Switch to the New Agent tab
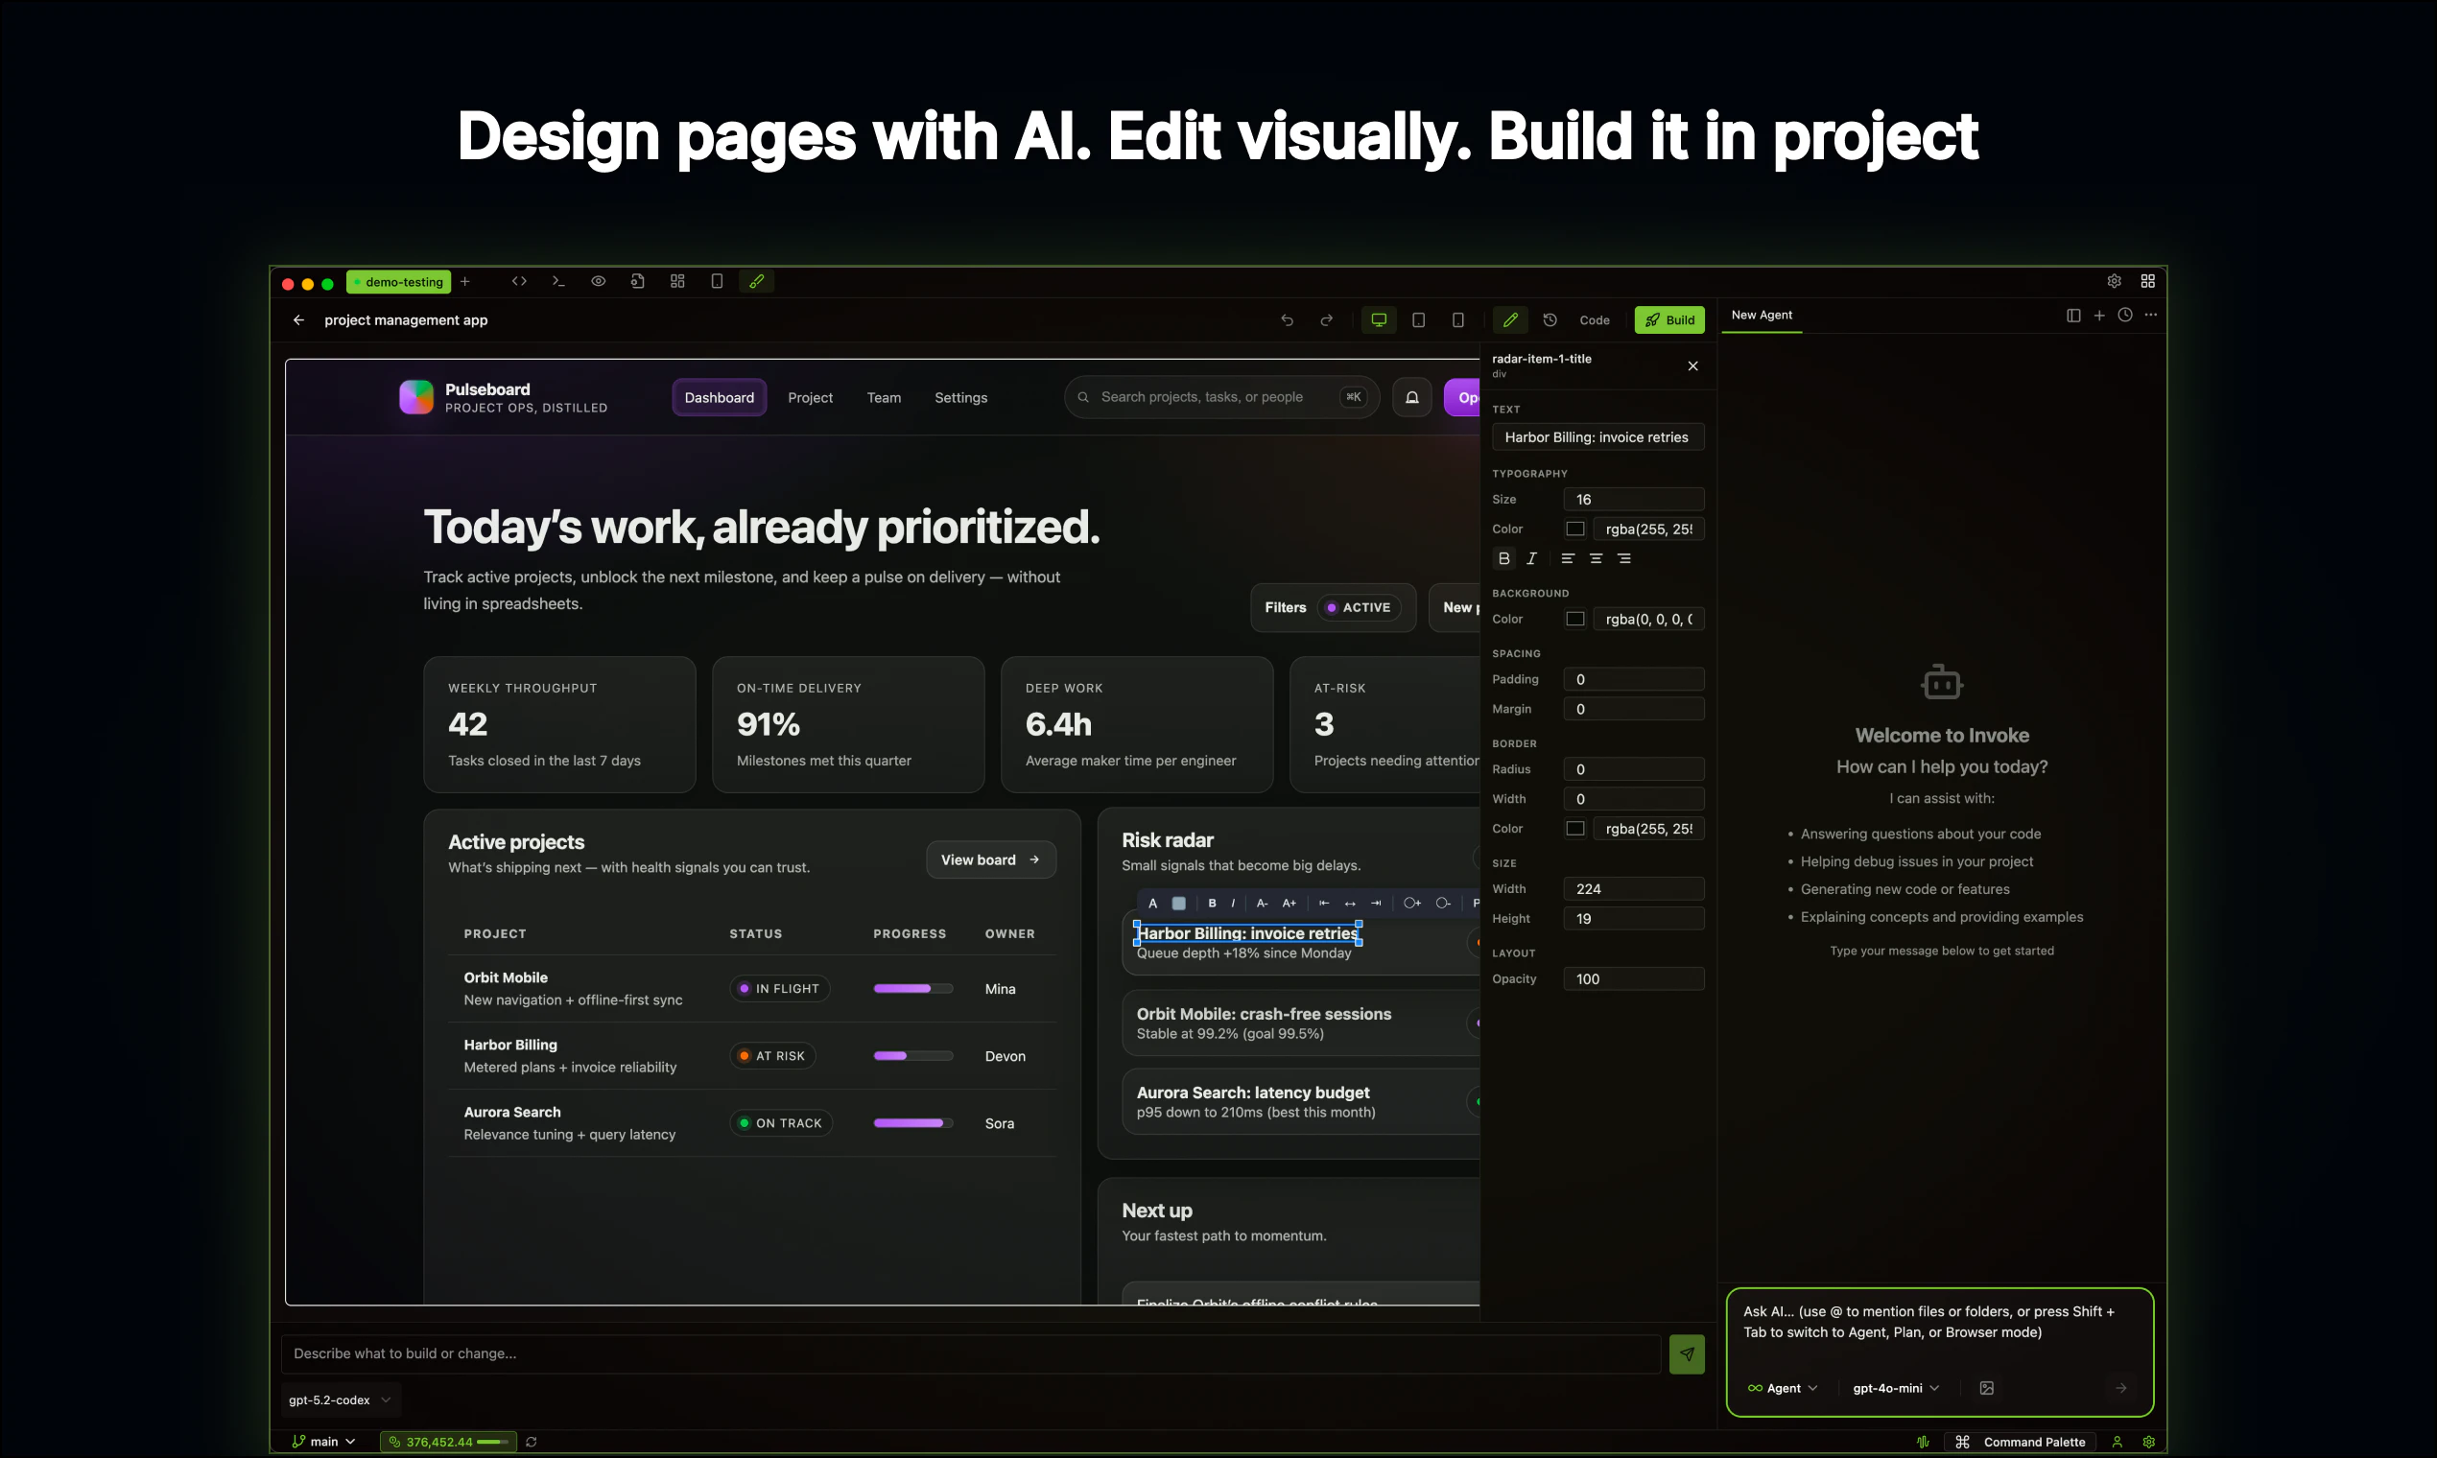The image size is (2437, 1458). click(x=1761, y=316)
